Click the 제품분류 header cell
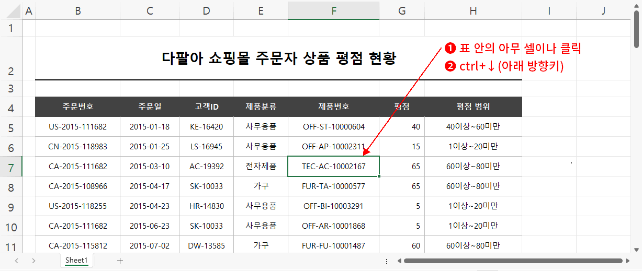This screenshot has width=642, height=271. tap(261, 107)
